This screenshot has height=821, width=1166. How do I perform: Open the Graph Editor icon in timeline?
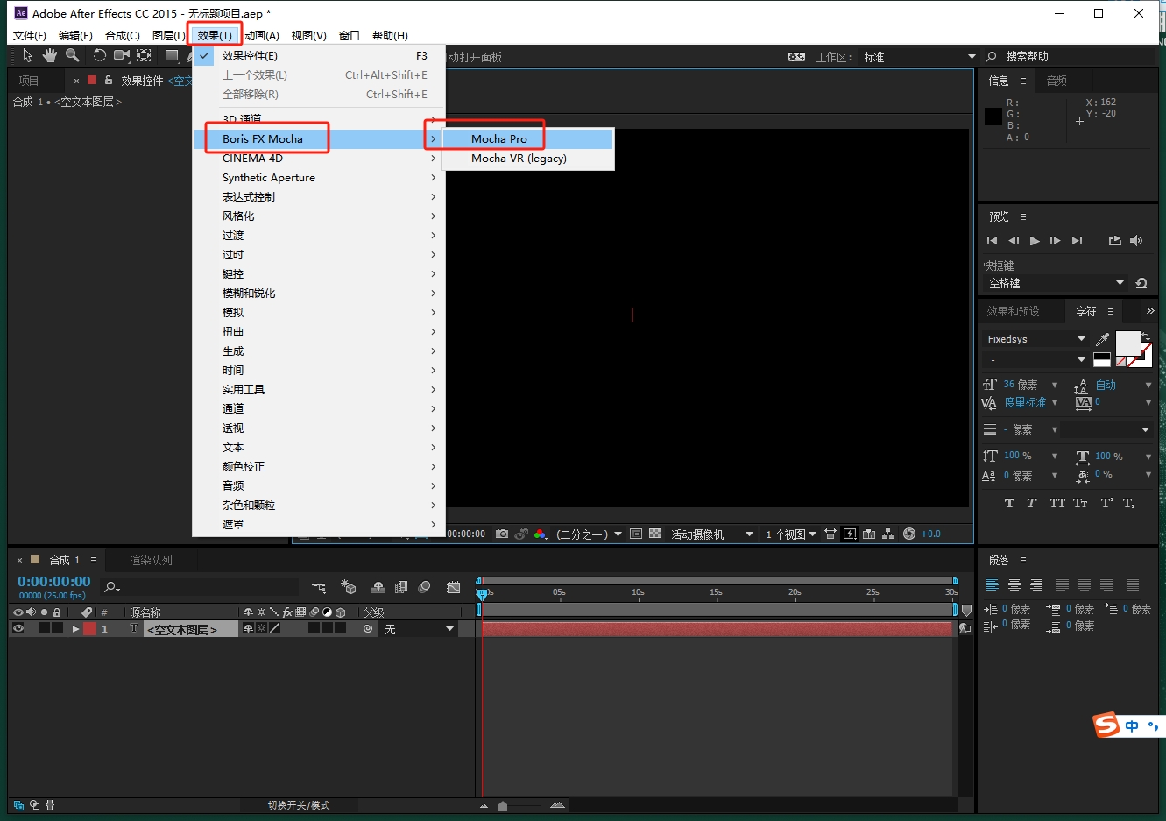[x=453, y=587]
